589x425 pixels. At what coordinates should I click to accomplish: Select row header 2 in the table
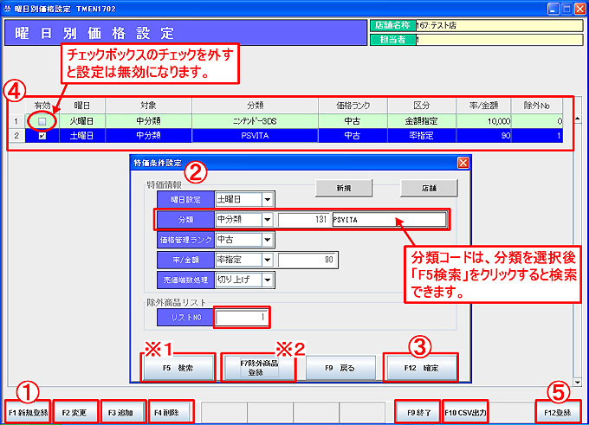[x=16, y=136]
